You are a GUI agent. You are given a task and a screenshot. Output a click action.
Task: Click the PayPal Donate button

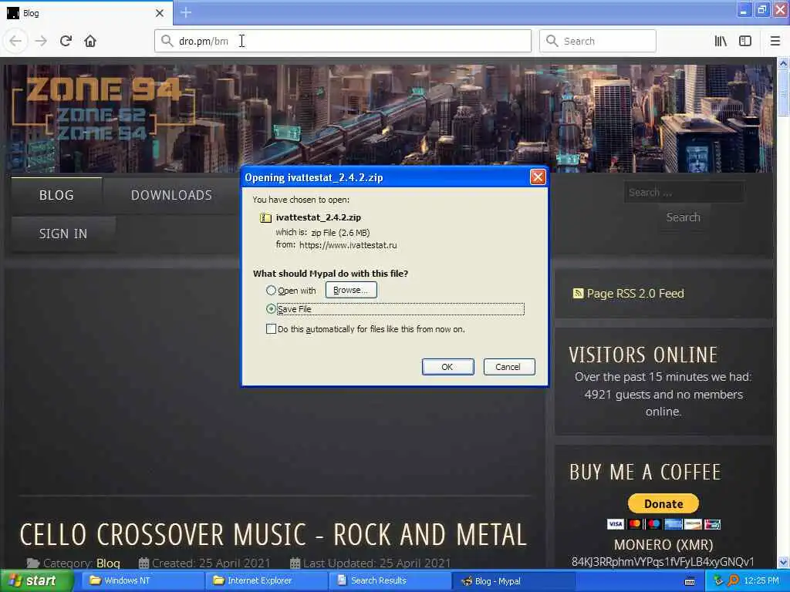click(663, 503)
